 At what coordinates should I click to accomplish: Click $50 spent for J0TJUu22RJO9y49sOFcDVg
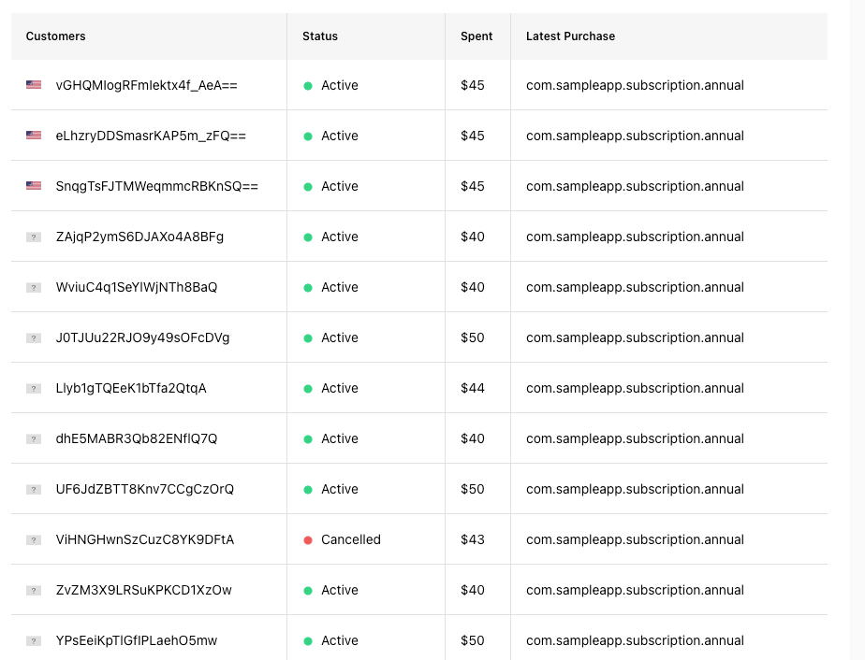(x=473, y=337)
